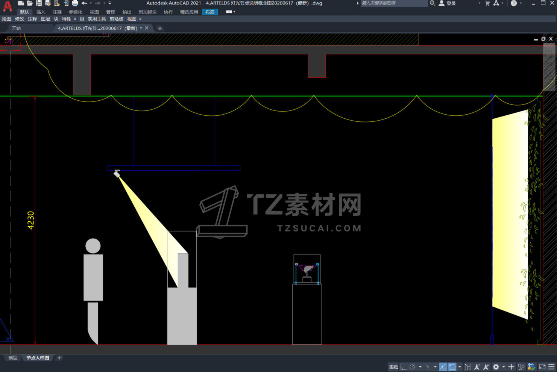Image resolution: width=557 pixels, height=372 pixels.
Task: Sign in with the 登录 button
Action: point(448,3)
